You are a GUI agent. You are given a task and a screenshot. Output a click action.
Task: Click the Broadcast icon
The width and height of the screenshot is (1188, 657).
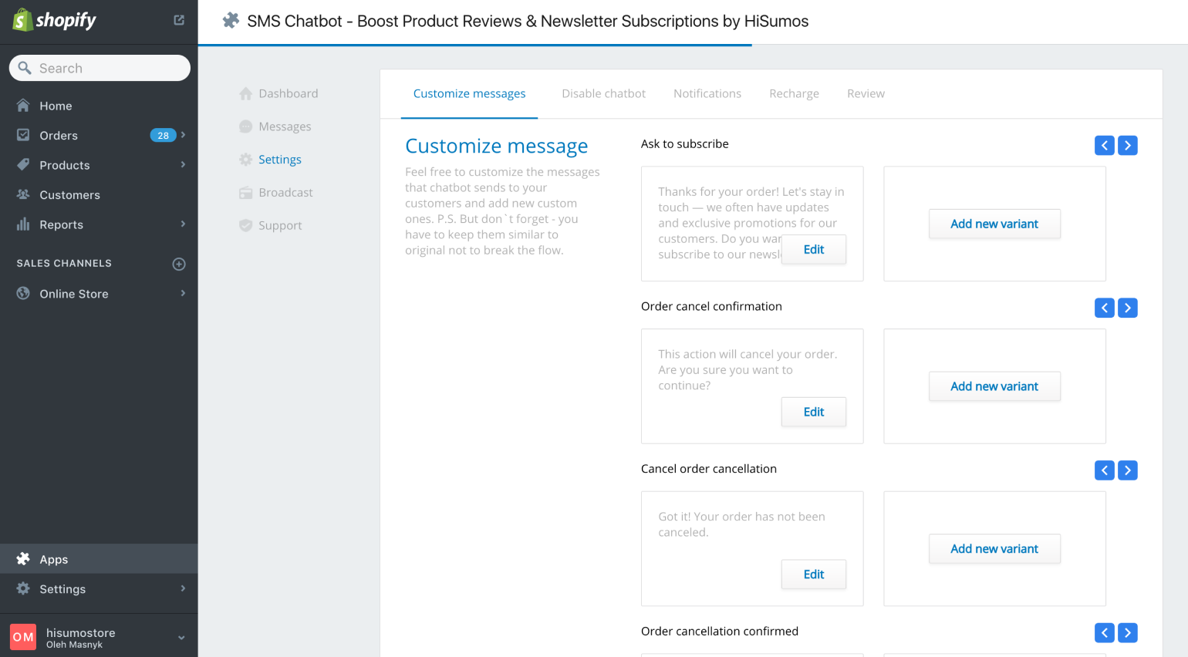point(245,193)
